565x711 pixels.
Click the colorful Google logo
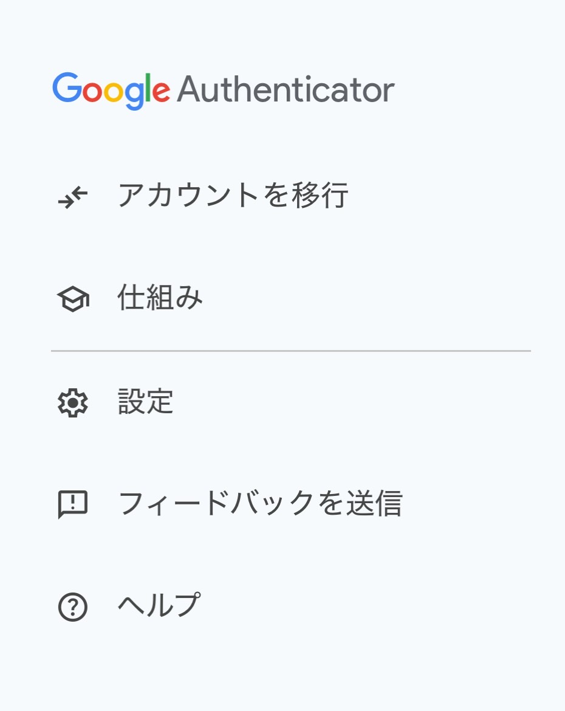(x=111, y=91)
